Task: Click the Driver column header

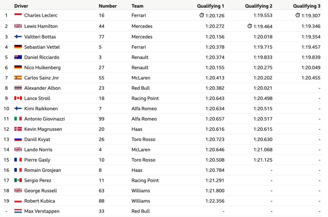Action: click(21, 6)
